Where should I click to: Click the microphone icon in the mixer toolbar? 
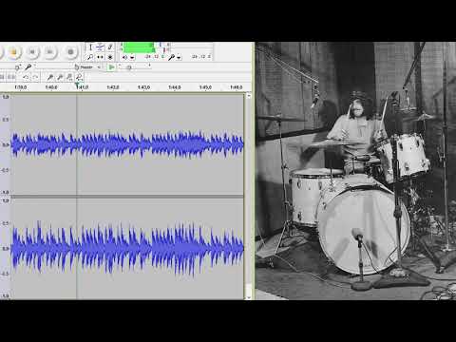click(28, 66)
